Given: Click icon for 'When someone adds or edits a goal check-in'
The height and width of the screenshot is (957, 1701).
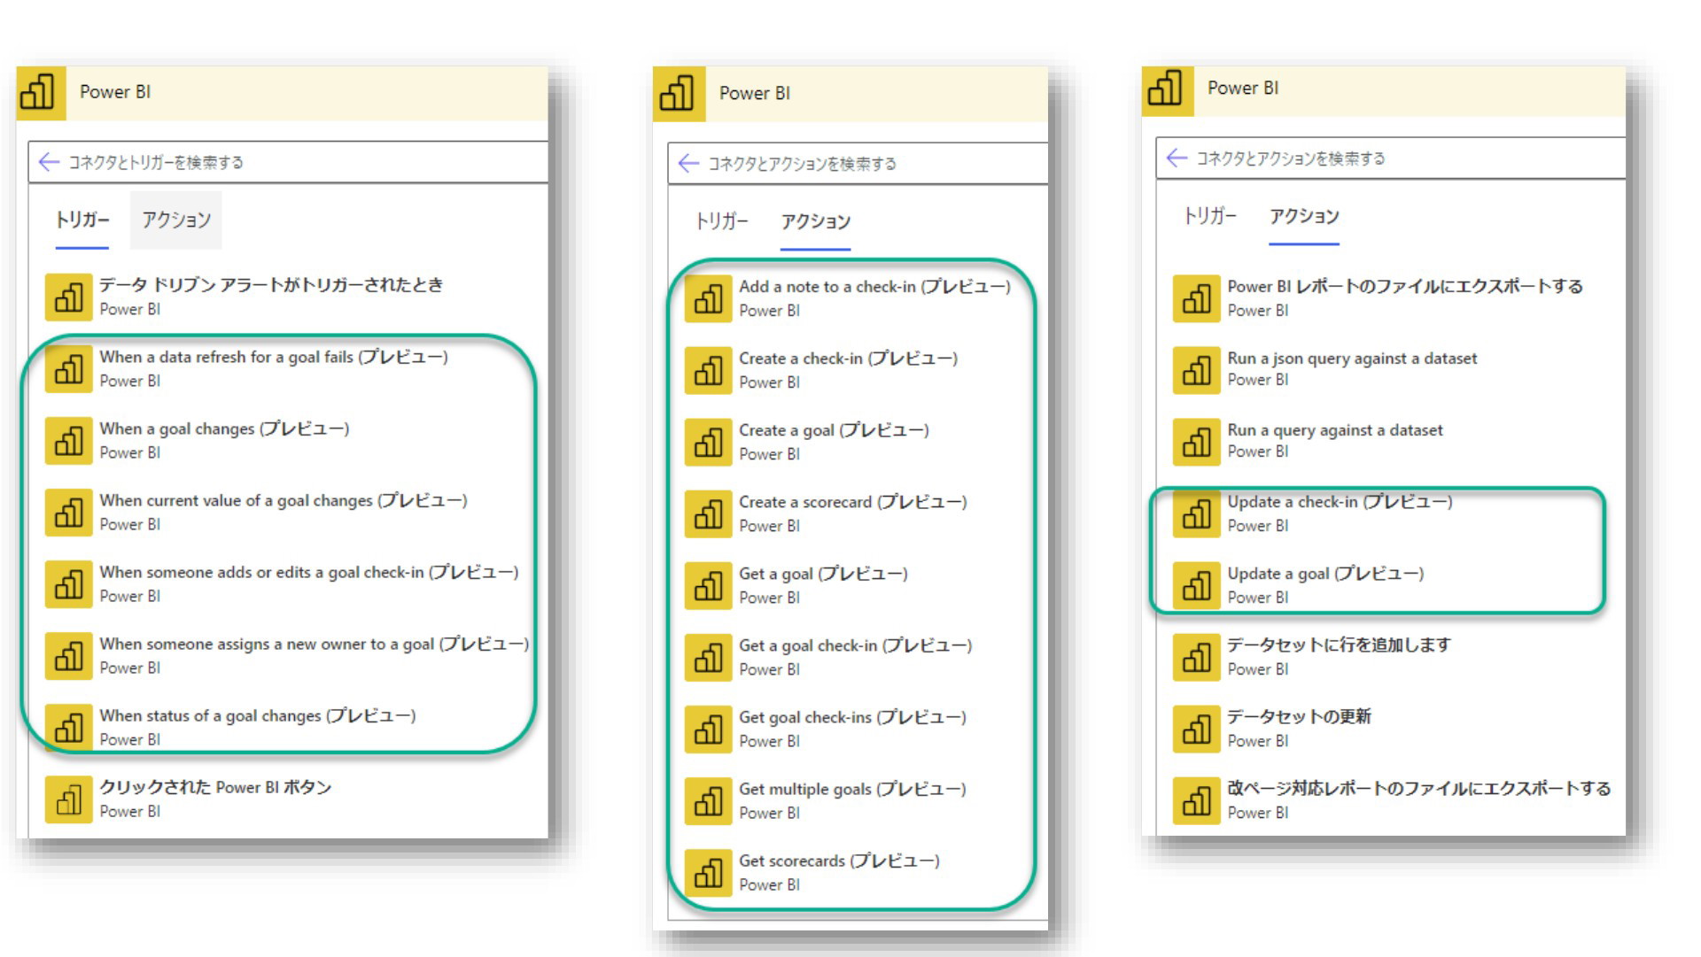Looking at the screenshot, I should coord(69,583).
